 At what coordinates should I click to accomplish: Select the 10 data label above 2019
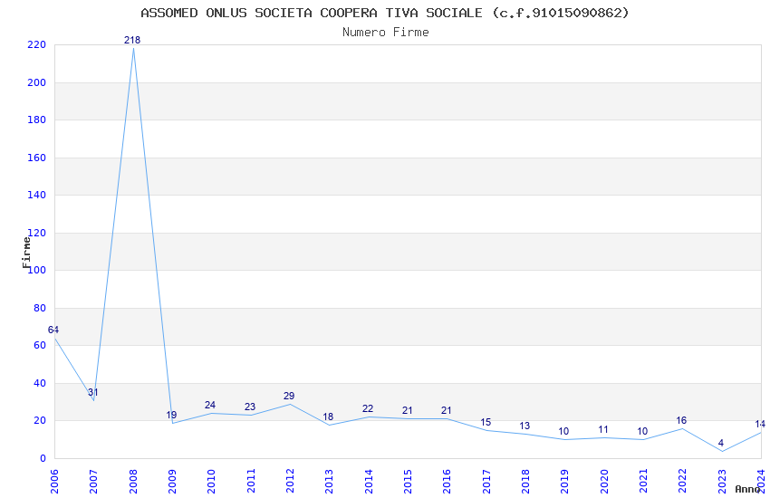click(563, 431)
